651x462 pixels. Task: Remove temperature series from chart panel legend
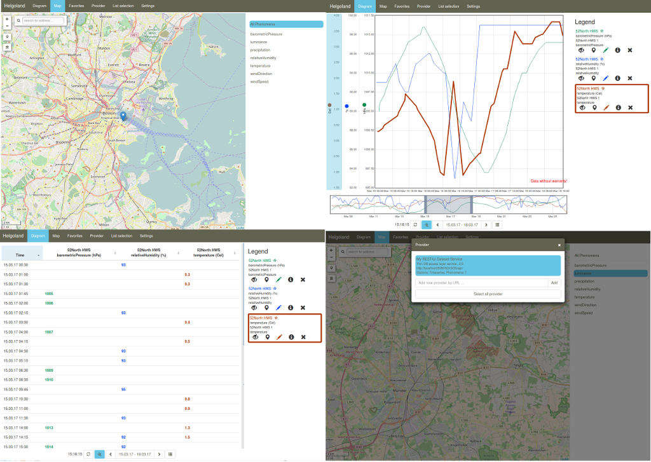(x=630, y=107)
